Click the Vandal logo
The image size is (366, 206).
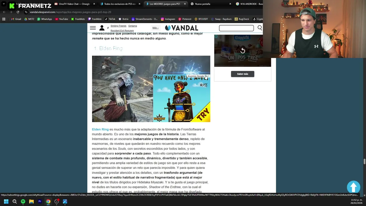click(x=182, y=28)
